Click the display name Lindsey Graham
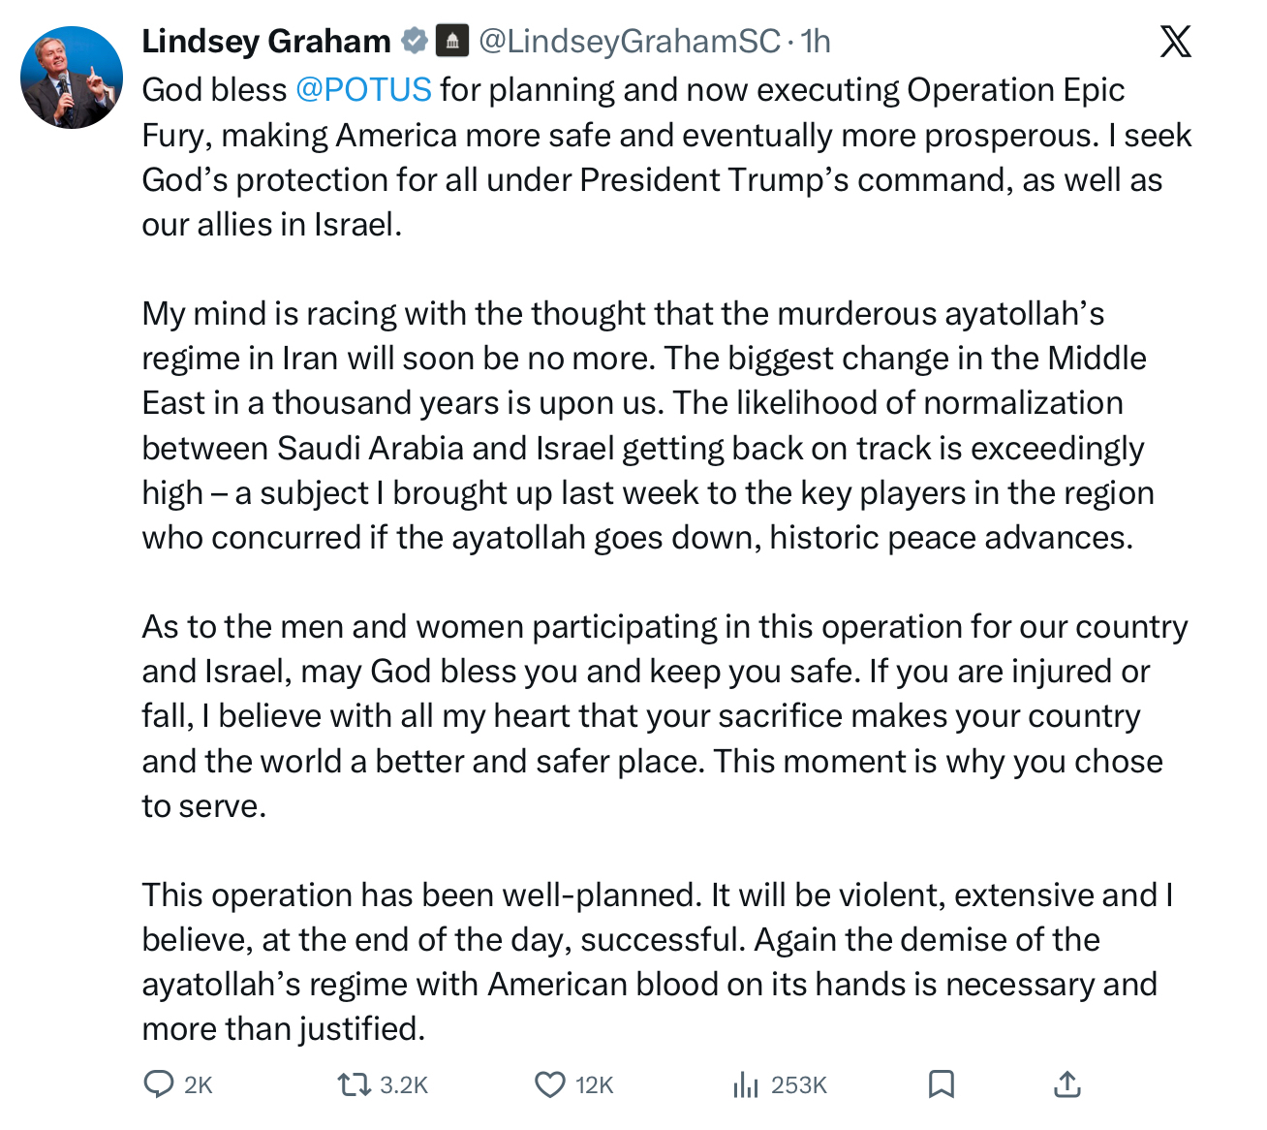The height and width of the screenshot is (1130, 1267). [x=265, y=41]
